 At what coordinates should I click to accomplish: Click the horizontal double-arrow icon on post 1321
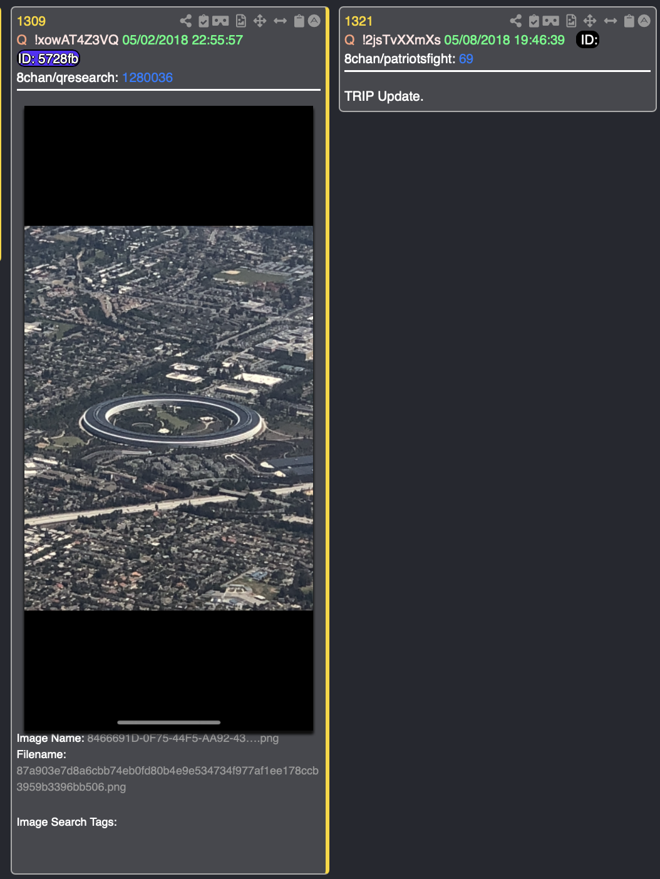[610, 21]
